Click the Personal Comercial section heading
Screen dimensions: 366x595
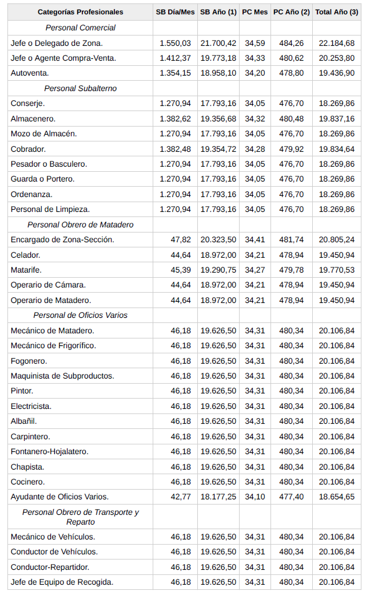[80, 27]
